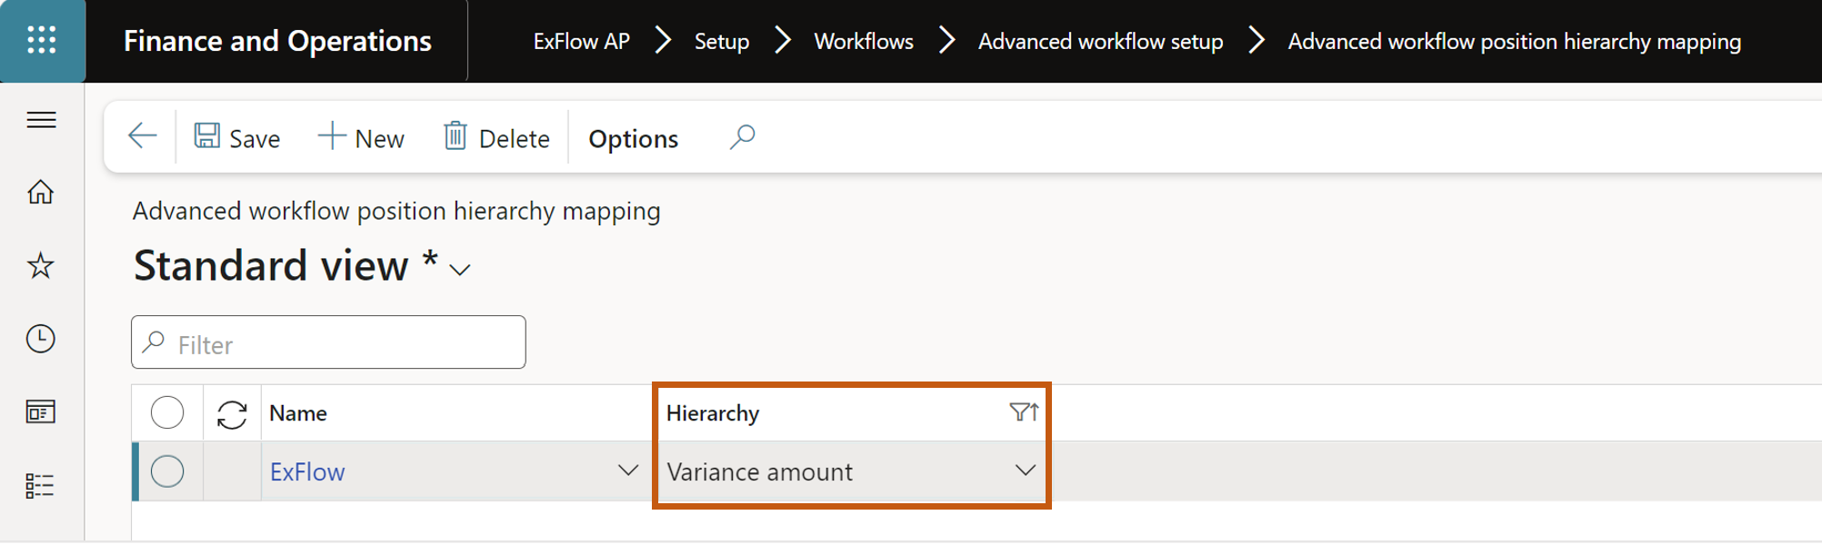1822x545 pixels.
Task: Open the Hierarchy column filter sort icon
Action: (1025, 412)
